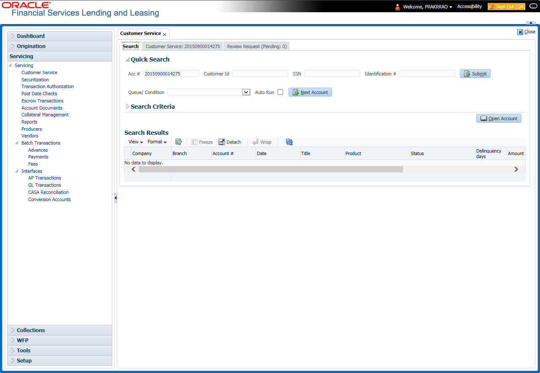Collapse the Quick Search section

point(127,60)
